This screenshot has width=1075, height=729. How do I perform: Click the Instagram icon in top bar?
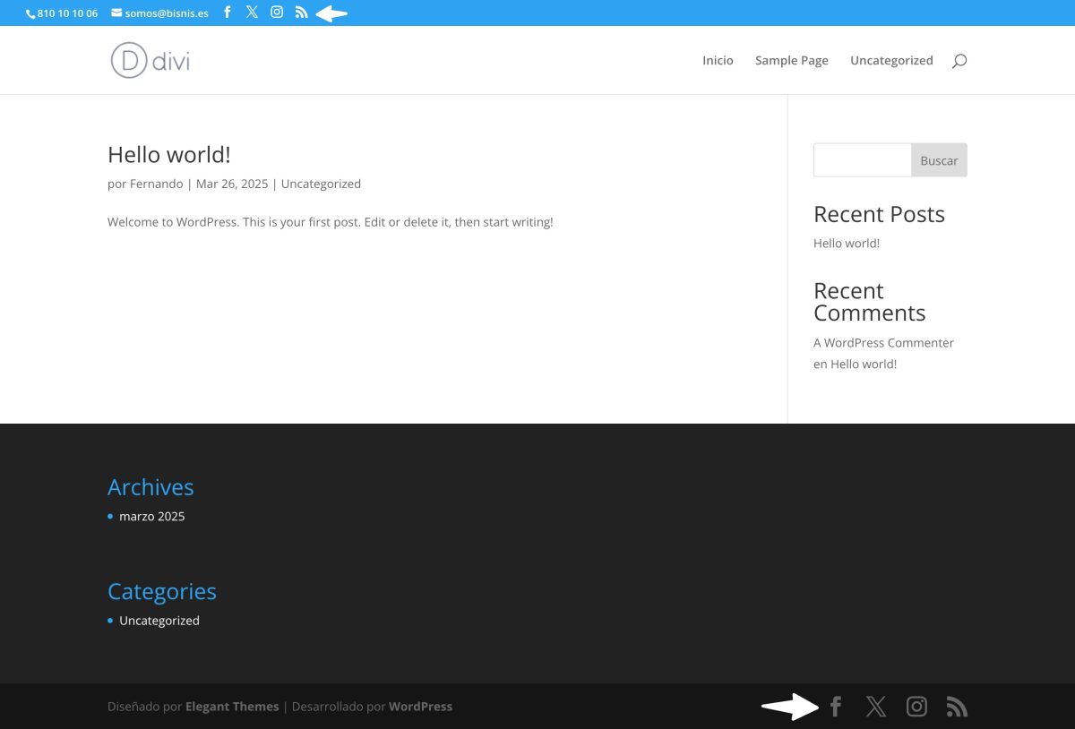277,13
